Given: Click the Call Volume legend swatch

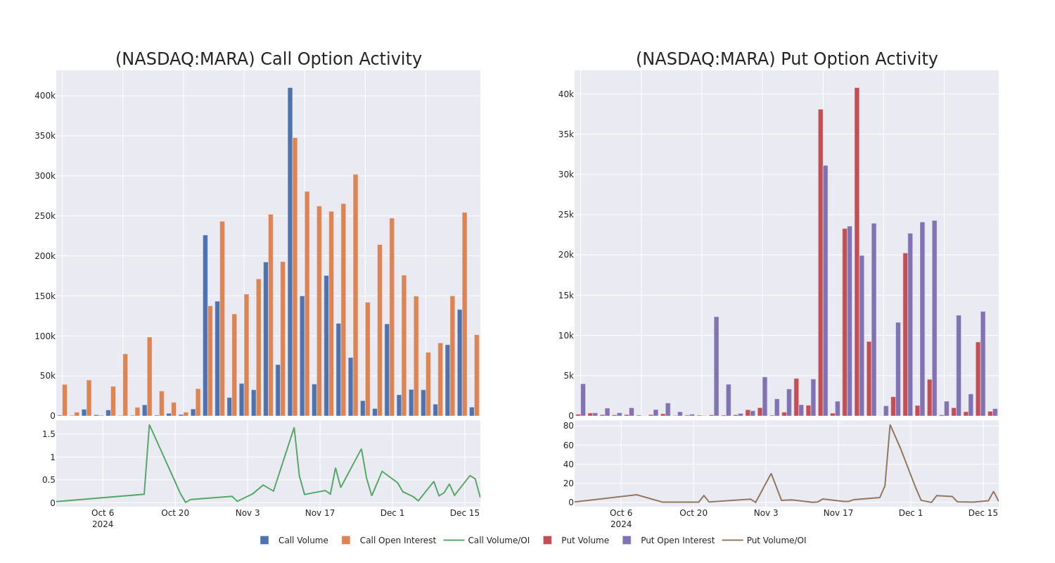Looking at the screenshot, I should tap(264, 540).
